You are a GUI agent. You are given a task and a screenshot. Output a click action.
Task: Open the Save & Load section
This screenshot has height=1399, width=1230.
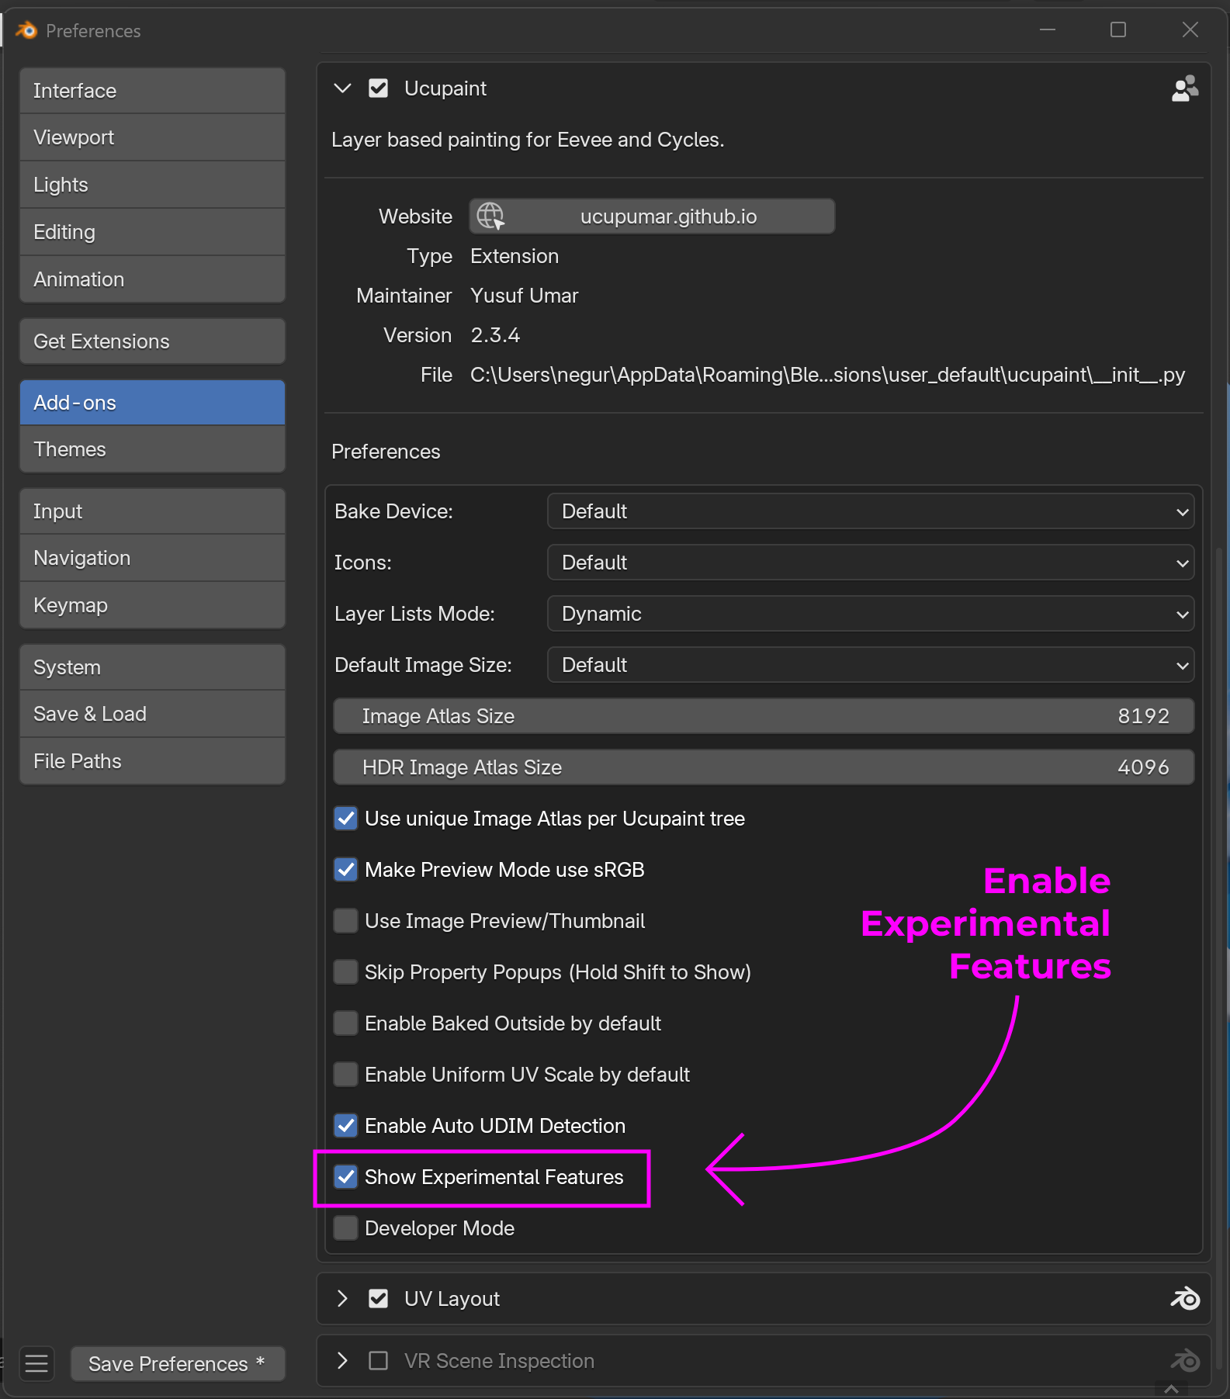coord(152,714)
